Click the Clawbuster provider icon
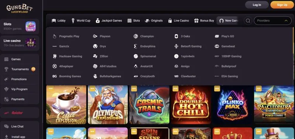 pyautogui.click(x=176, y=76)
